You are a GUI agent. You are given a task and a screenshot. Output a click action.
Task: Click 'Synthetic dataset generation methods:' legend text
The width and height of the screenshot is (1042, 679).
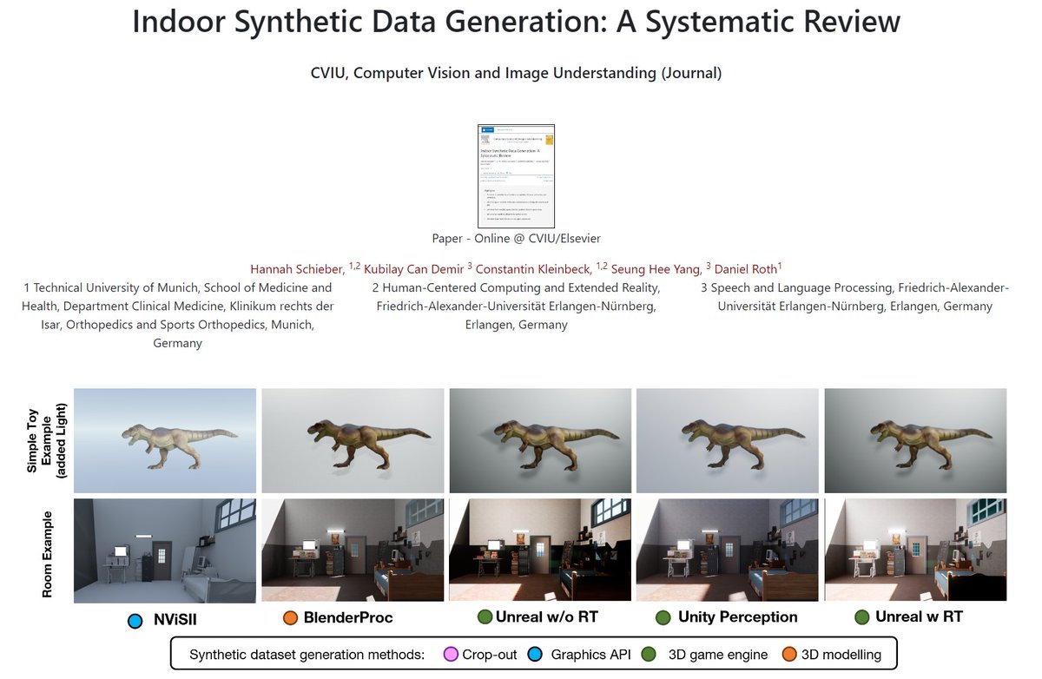307,654
